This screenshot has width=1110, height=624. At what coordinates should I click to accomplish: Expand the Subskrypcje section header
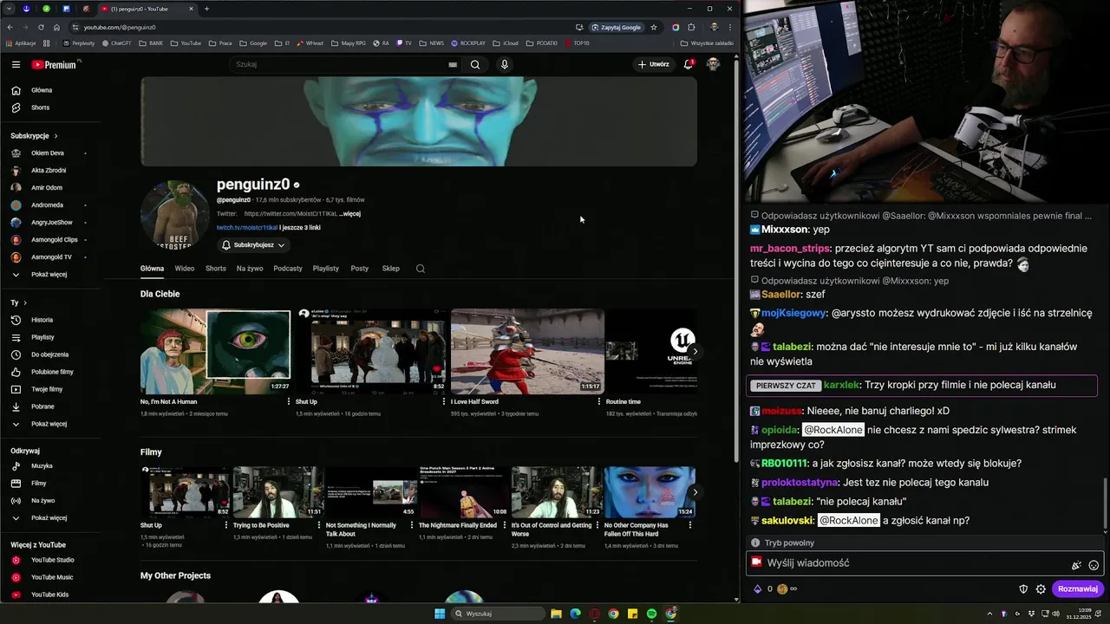(x=35, y=136)
